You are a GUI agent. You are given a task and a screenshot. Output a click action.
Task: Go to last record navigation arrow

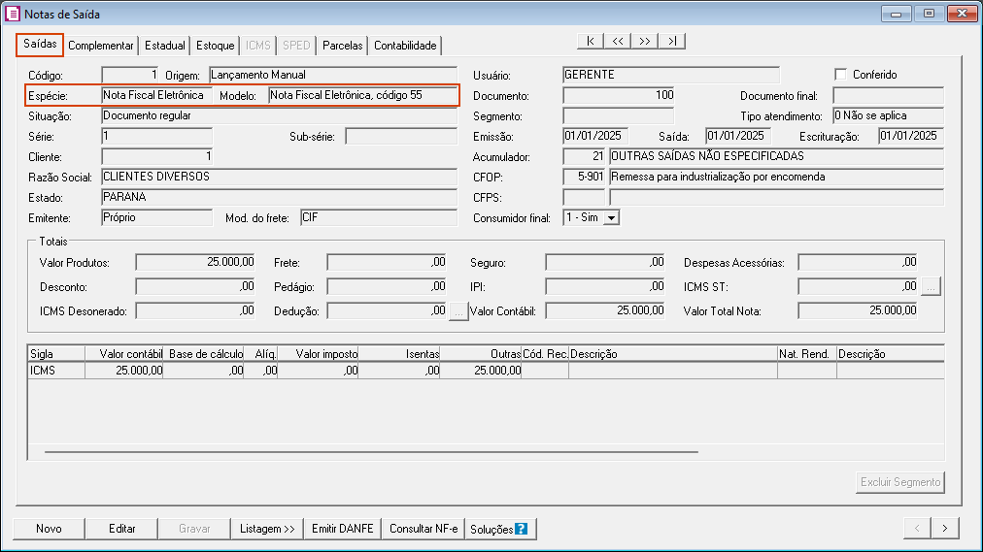(672, 41)
